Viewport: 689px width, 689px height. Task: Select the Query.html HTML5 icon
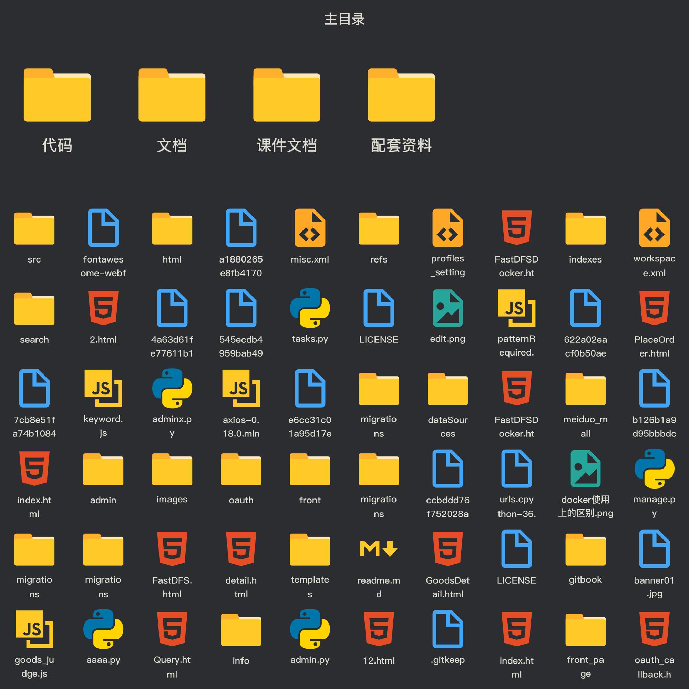click(x=172, y=629)
